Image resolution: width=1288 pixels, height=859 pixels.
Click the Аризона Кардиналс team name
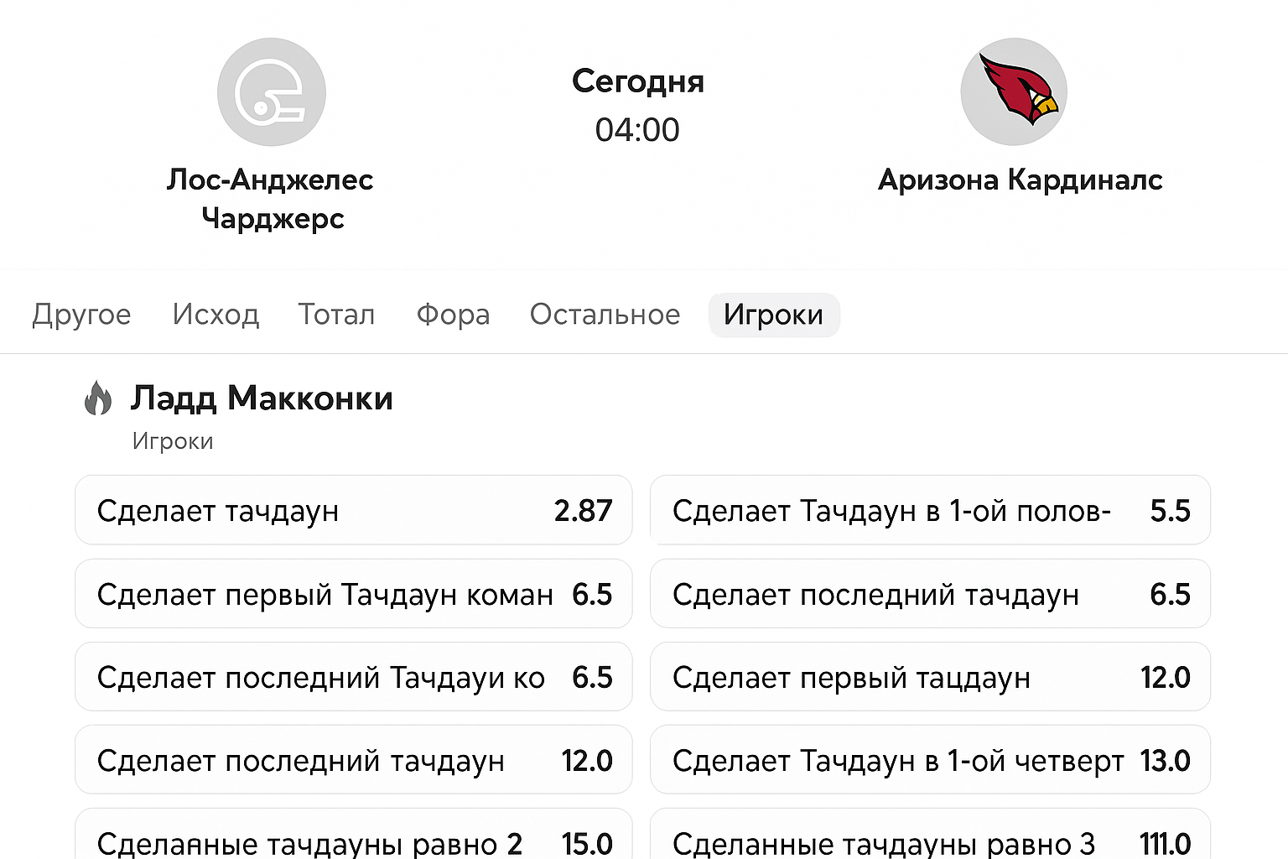(1020, 180)
